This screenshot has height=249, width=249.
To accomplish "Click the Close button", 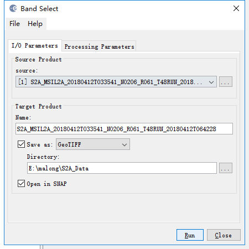I will pos(224,235).
